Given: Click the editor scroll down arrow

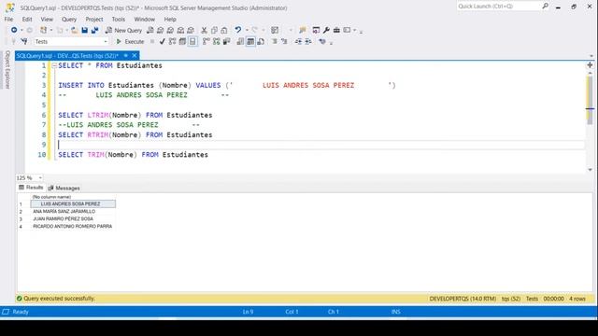Looking at the screenshot, I should pyautogui.click(x=590, y=170).
